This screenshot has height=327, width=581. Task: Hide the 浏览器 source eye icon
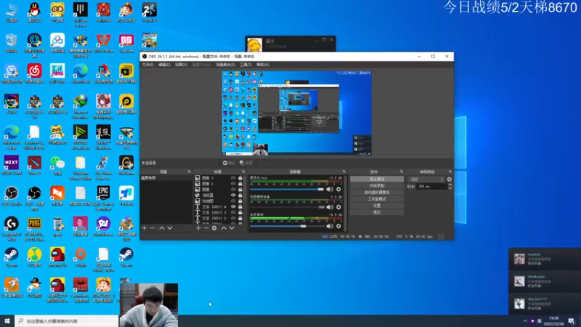pyautogui.click(x=233, y=195)
